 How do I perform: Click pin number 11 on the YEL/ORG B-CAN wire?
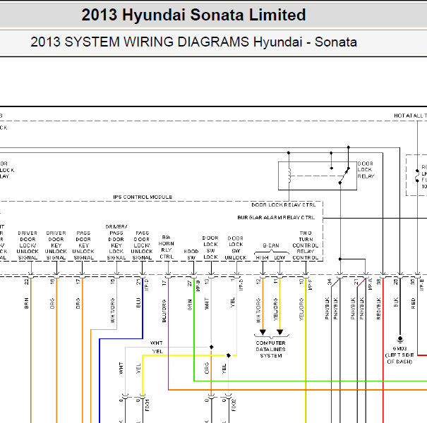[x=275, y=281]
